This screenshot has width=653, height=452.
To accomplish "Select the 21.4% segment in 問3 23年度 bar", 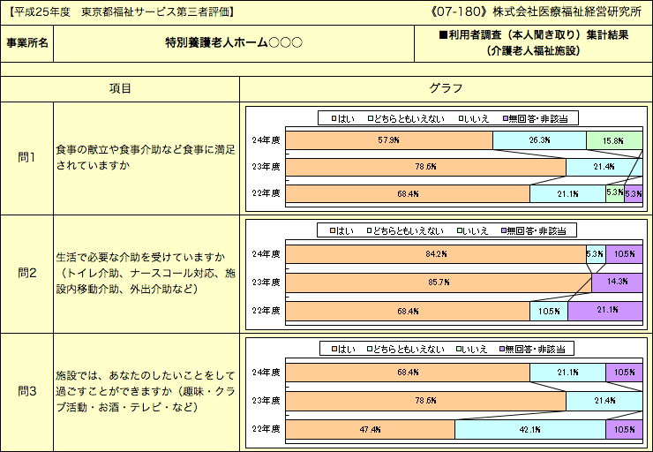I will pyautogui.click(x=604, y=401).
